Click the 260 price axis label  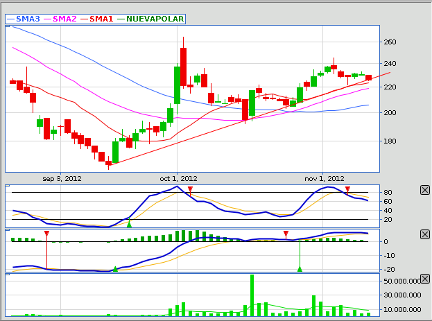point(390,42)
